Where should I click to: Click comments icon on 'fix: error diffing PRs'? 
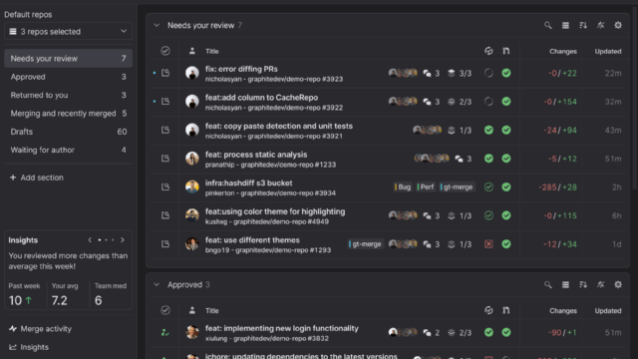point(427,73)
